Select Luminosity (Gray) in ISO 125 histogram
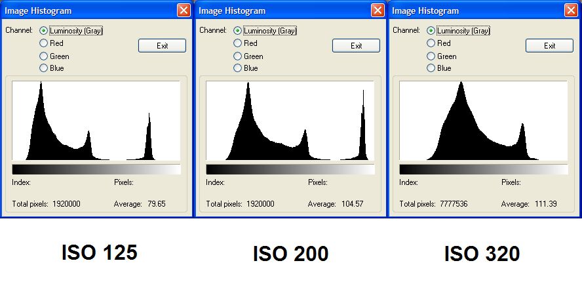Viewport: 582px width, 284px height. tap(43, 30)
